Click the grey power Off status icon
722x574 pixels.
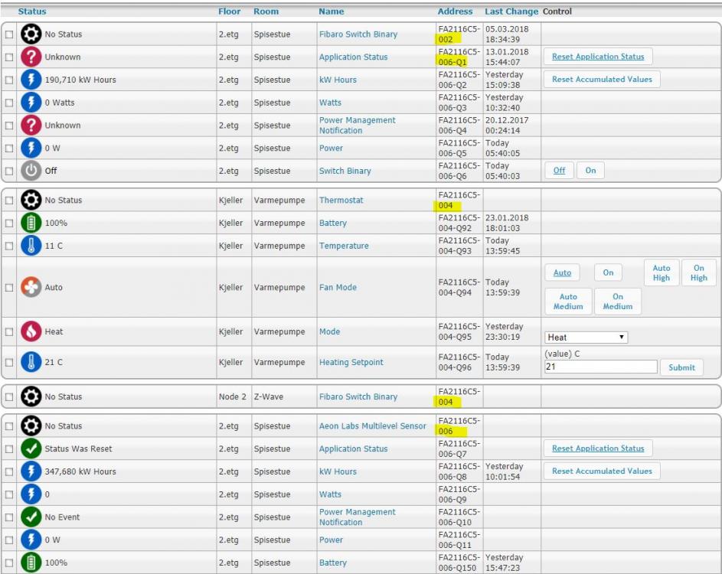pyautogui.click(x=31, y=171)
